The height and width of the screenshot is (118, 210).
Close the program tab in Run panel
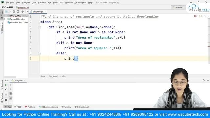click(x=24, y=80)
